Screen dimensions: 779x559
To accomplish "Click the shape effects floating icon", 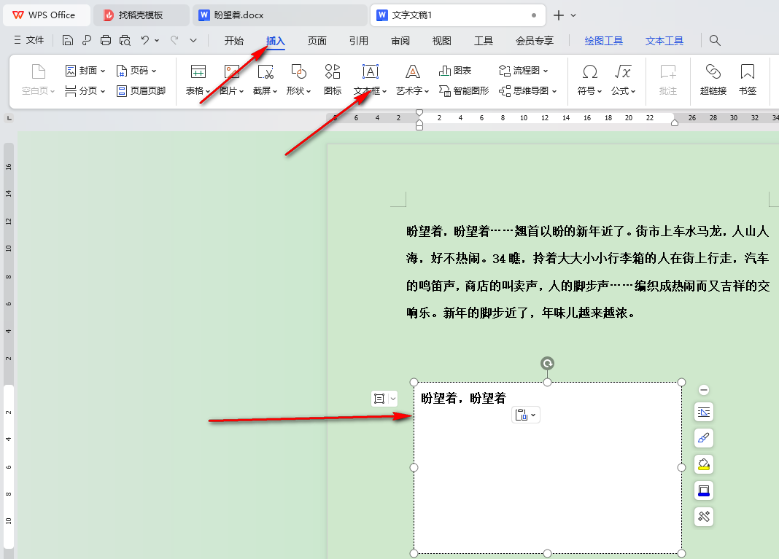I will (703, 517).
